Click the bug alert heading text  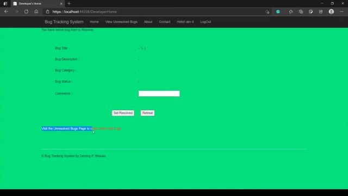67,30
